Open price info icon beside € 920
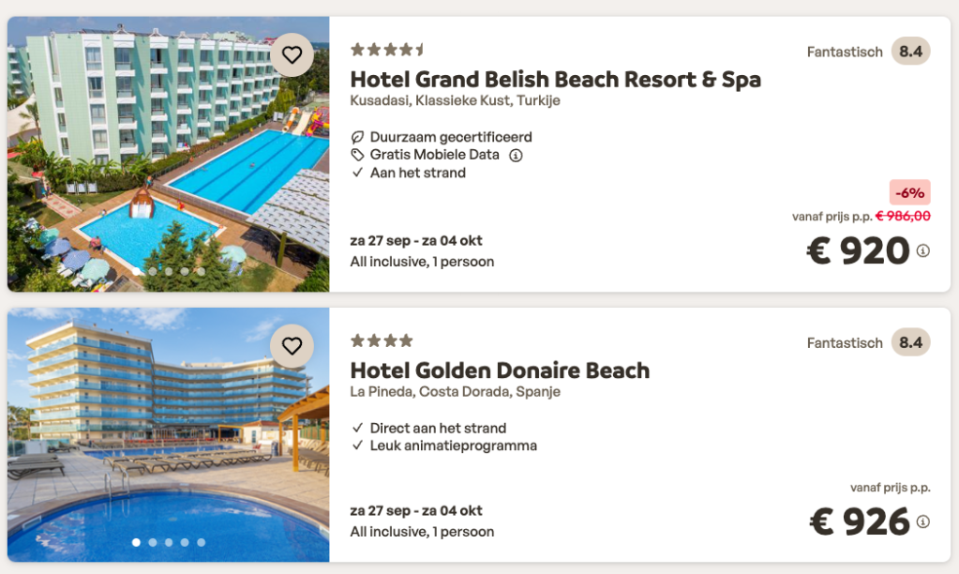Screen dimensions: 959x574 (923, 250)
